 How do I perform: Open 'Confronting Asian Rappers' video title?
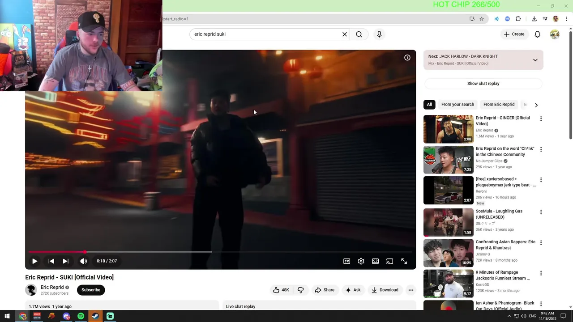(x=505, y=245)
